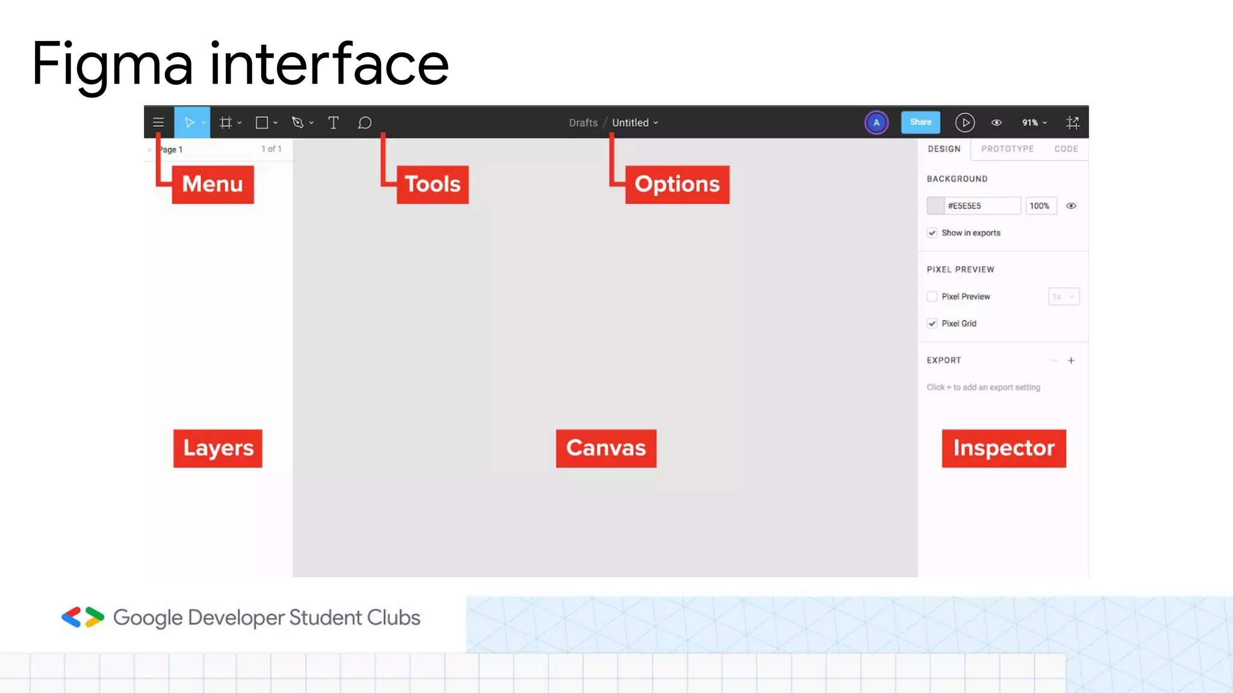The width and height of the screenshot is (1233, 693).
Task: Click the blue Share button
Action: tap(920, 122)
